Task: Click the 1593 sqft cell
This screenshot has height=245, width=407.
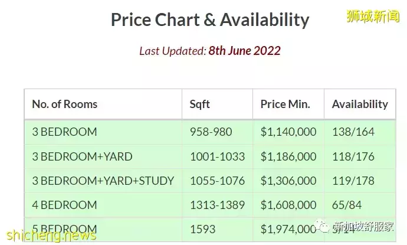Action: click(202, 229)
